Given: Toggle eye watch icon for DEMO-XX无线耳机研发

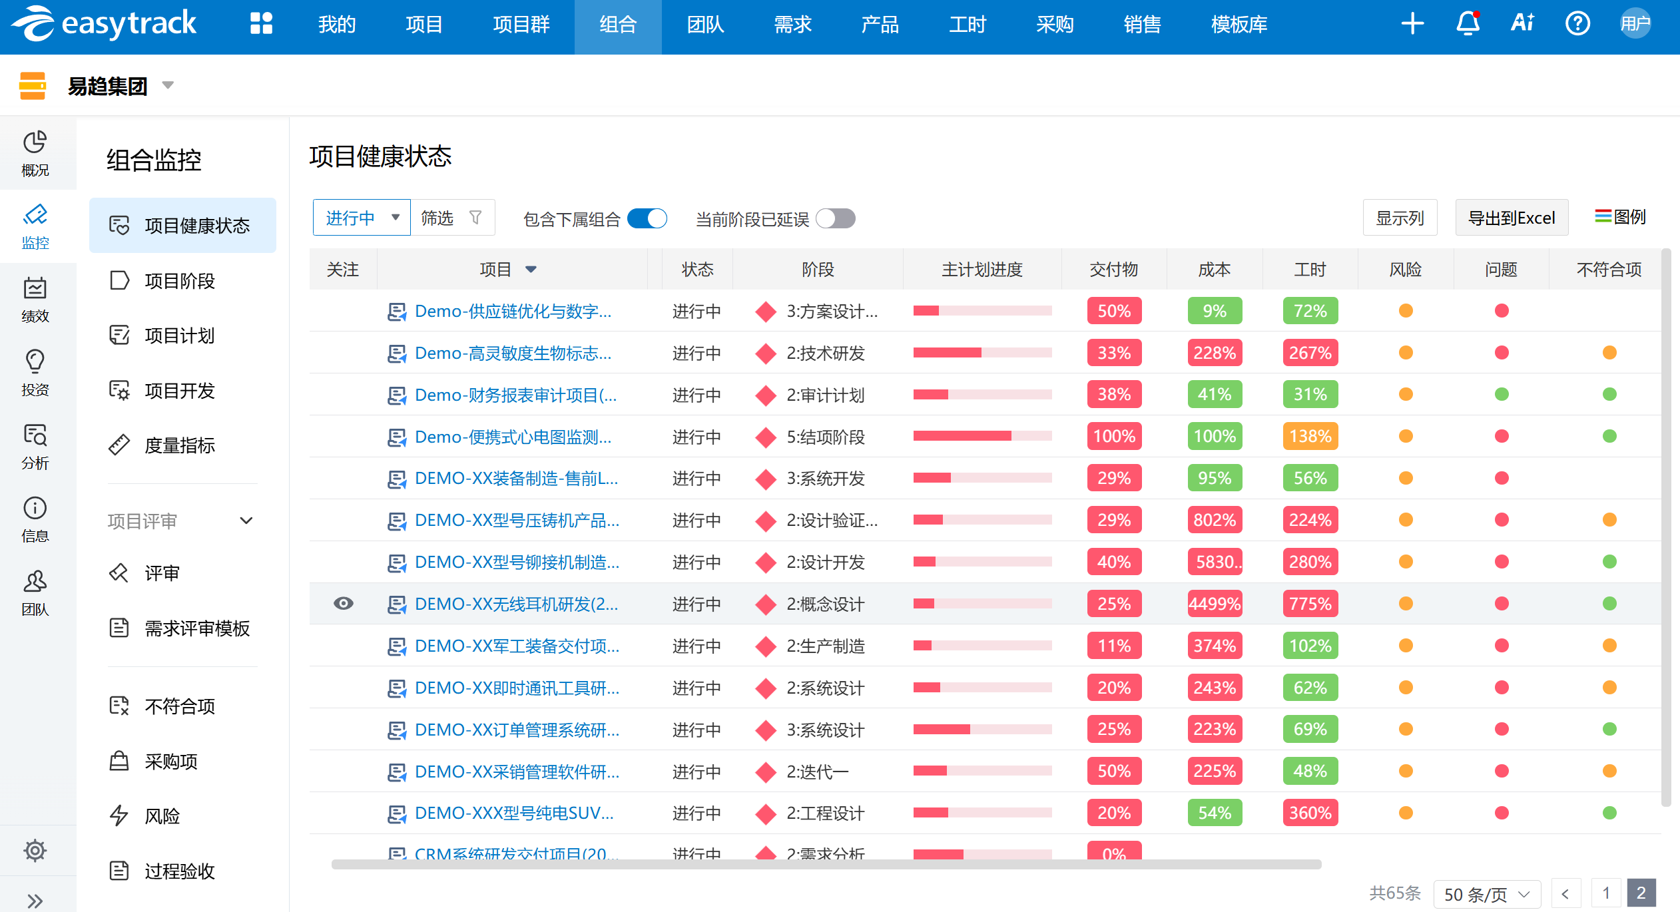Looking at the screenshot, I should [344, 604].
